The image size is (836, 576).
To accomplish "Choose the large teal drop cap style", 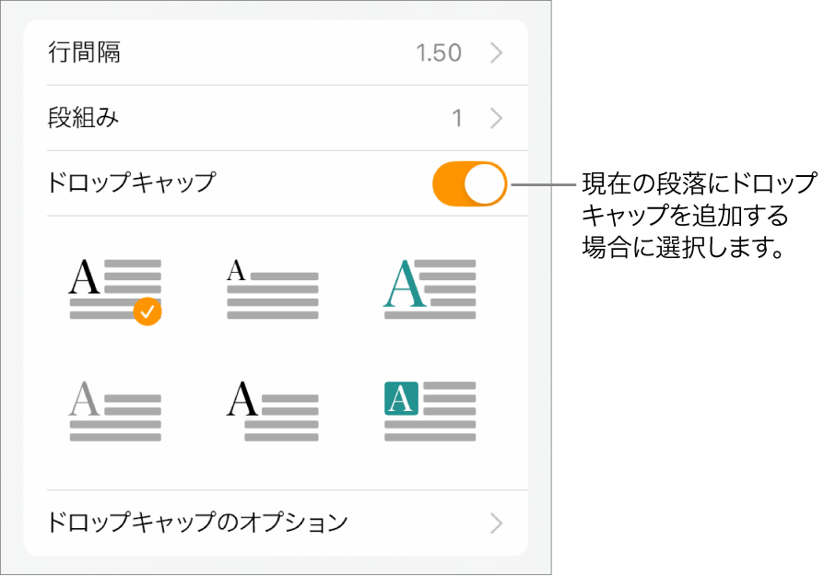I will (430, 289).
